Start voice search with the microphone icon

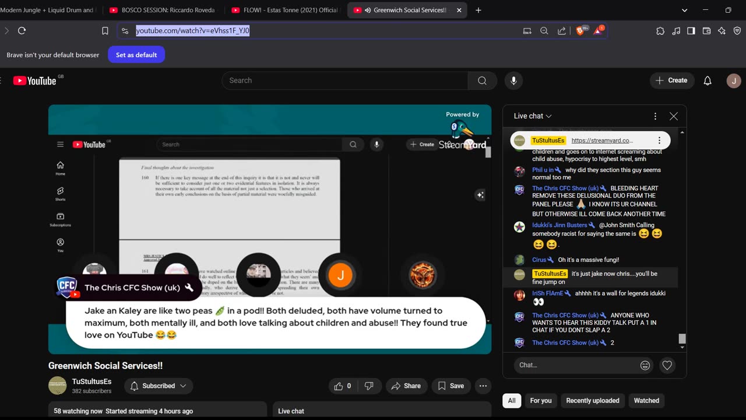[513, 80]
